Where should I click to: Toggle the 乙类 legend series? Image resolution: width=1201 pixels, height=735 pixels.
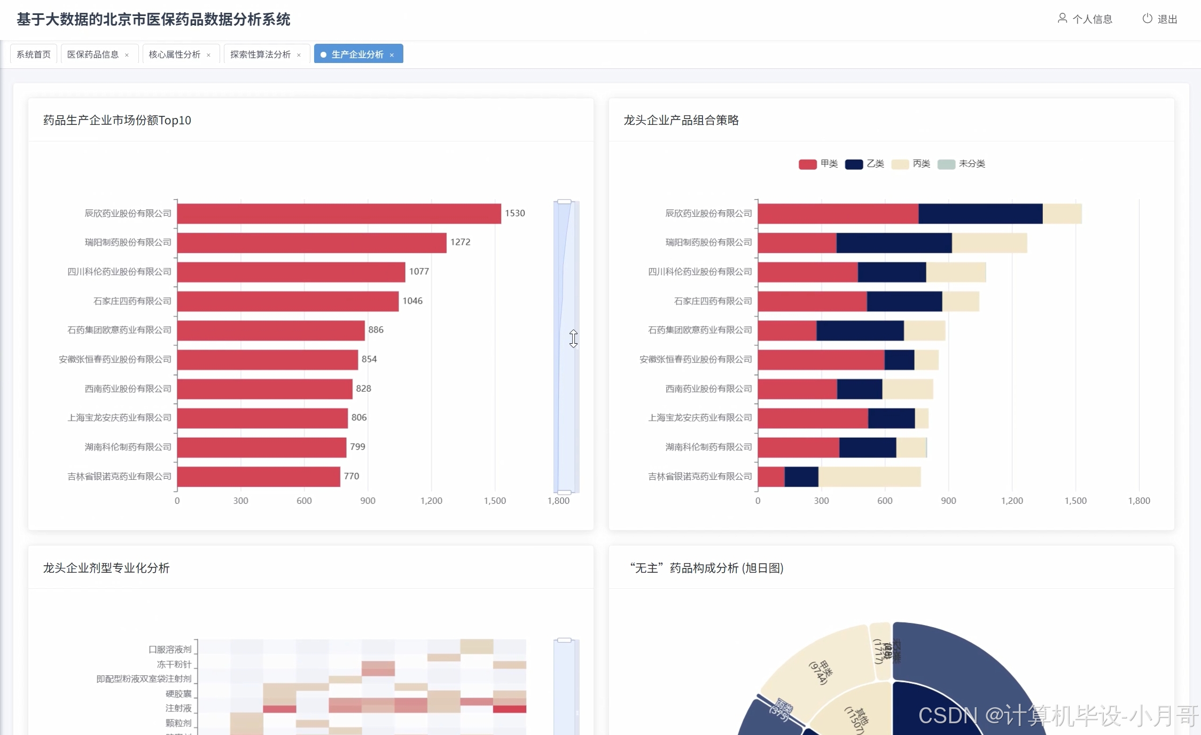click(864, 164)
